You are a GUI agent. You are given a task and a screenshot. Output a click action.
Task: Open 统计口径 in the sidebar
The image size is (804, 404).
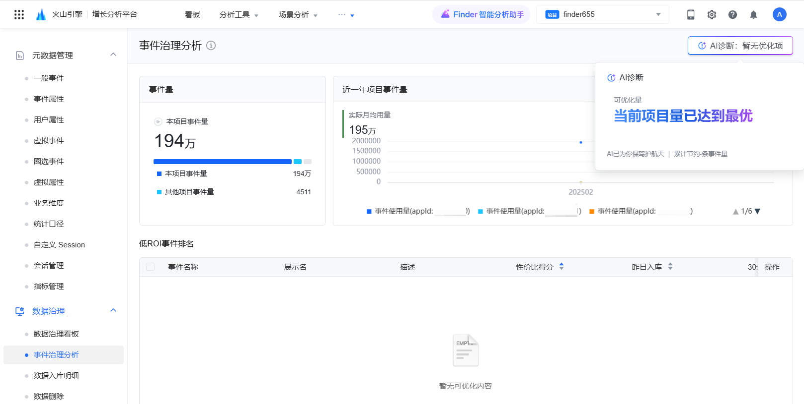click(x=49, y=224)
